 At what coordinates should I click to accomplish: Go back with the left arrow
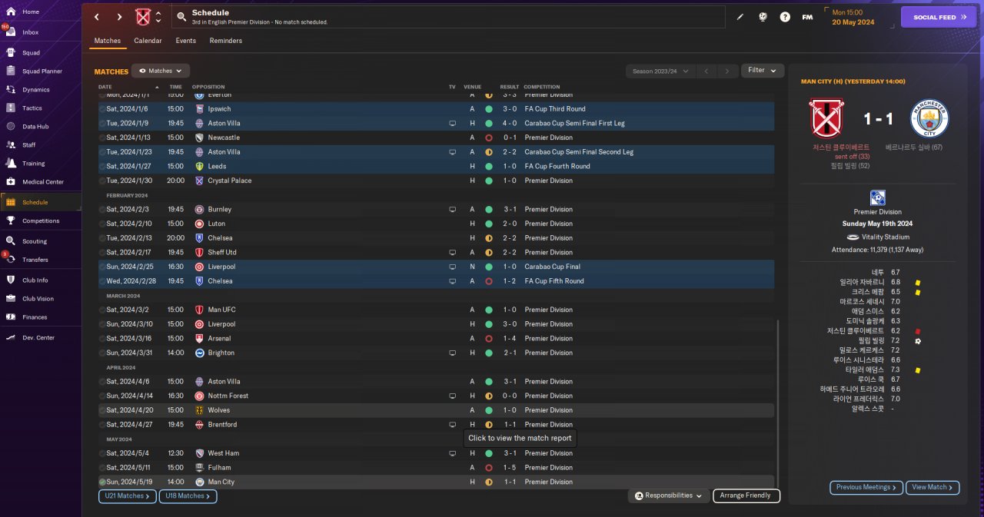[x=96, y=17]
